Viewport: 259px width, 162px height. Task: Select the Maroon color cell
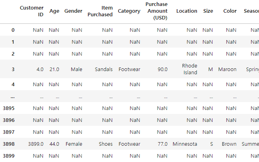(227, 69)
